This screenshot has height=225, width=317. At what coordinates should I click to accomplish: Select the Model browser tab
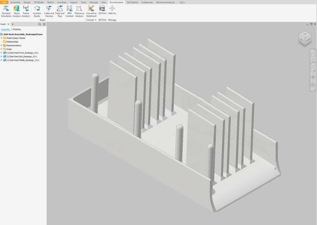pos(3,24)
